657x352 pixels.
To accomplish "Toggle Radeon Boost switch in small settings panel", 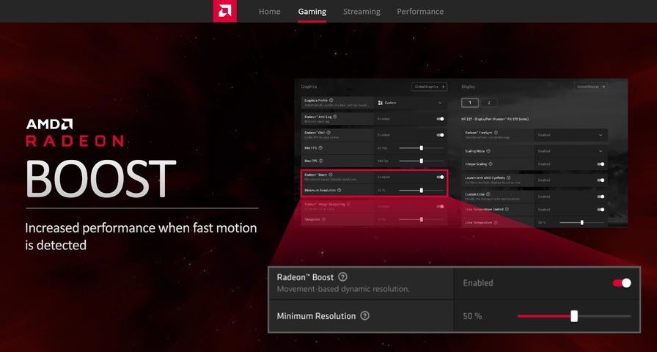I will tap(440, 177).
